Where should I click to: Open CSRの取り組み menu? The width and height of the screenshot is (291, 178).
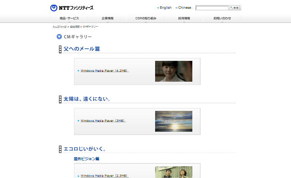pos(145,18)
